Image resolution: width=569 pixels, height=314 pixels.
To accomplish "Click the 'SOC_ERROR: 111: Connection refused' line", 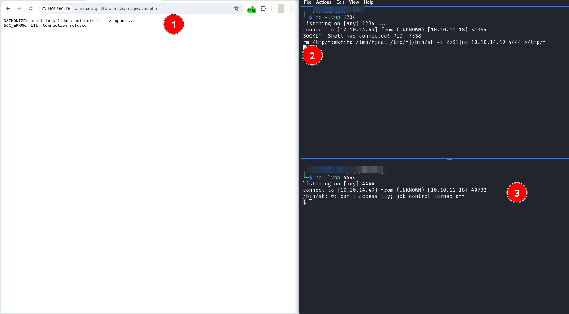I will (45, 26).
